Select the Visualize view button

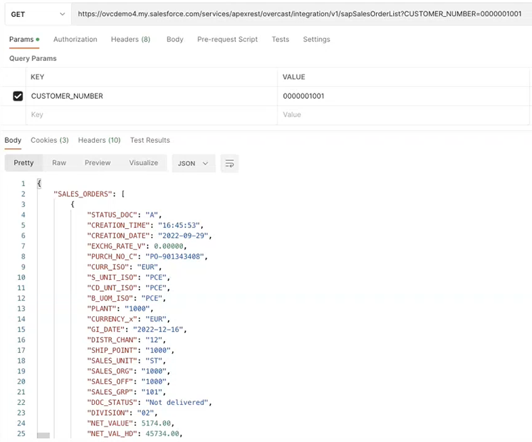[x=144, y=163]
